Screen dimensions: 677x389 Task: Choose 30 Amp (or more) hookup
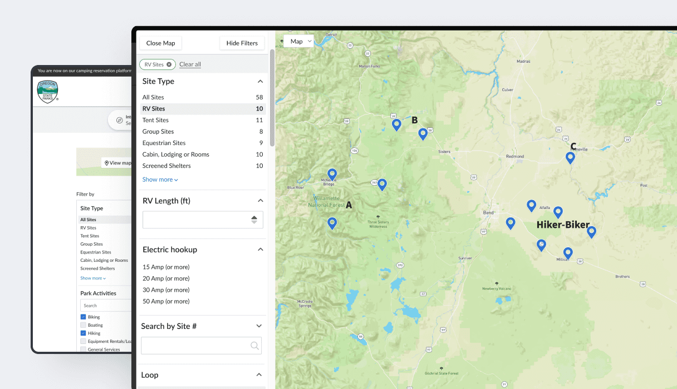(x=166, y=290)
